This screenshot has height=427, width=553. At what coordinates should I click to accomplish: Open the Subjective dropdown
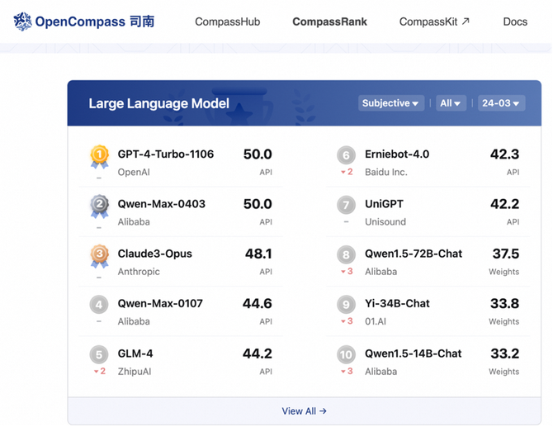[391, 103]
